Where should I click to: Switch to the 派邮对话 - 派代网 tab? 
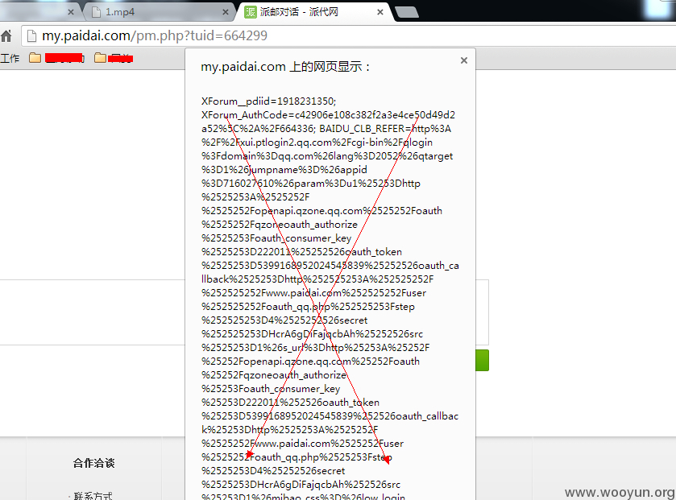[x=315, y=12]
